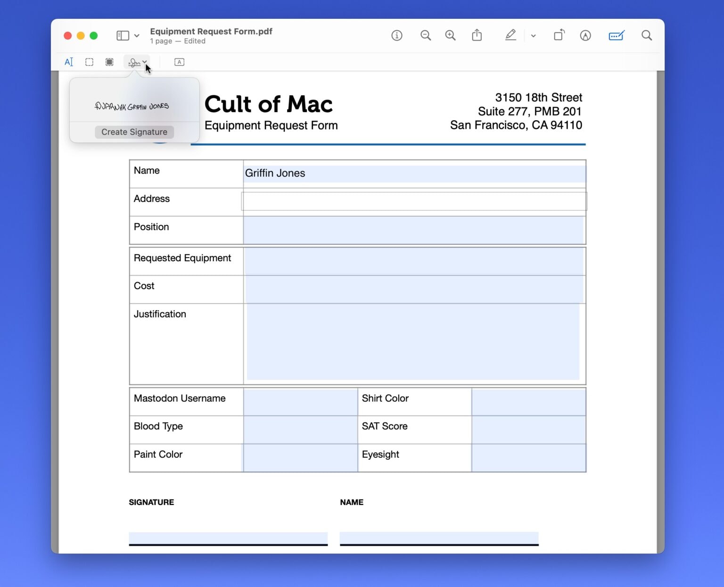Image resolution: width=724 pixels, height=587 pixels.
Task: Click the Address input field
Action: (x=414, y=201)
